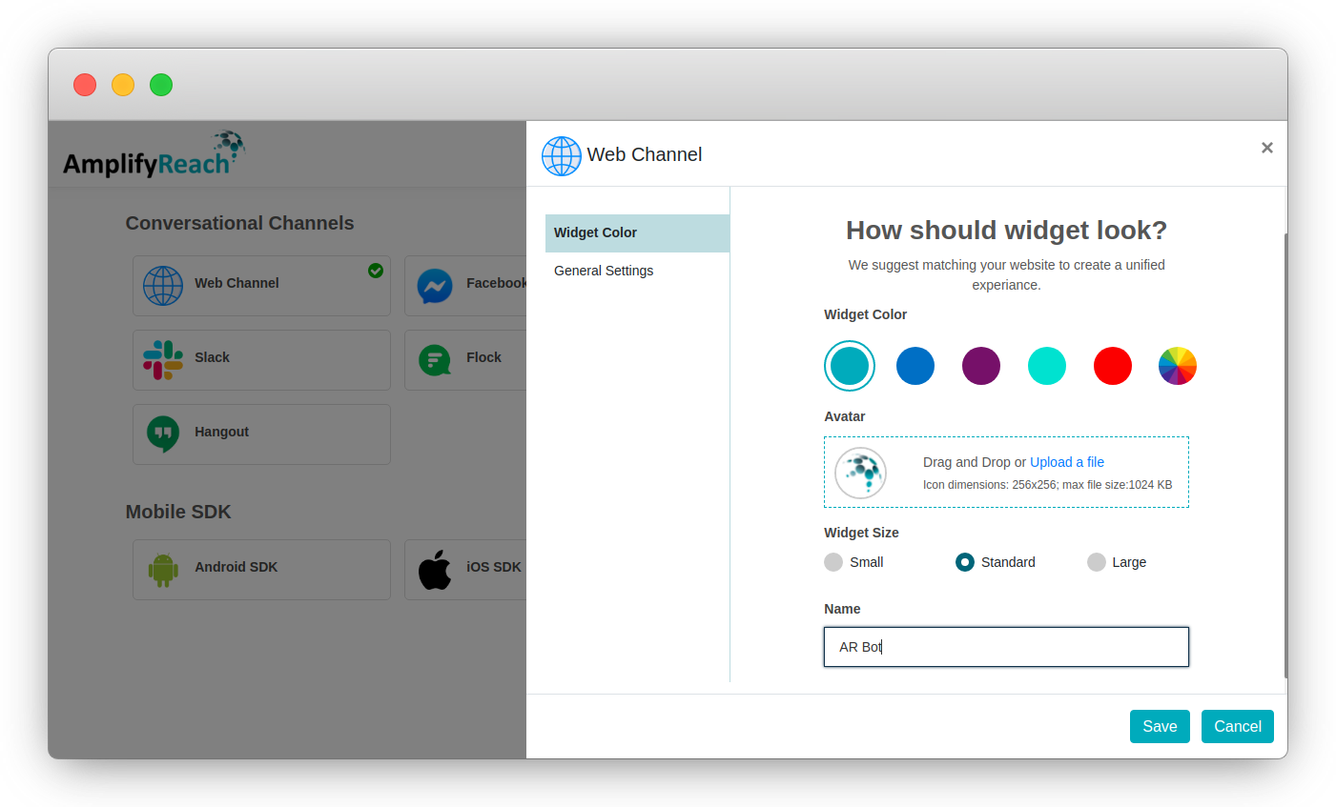Viewport: 1336px width, 807px height.
Task: Click the Hangout channel icon
Action: [x=163, y=434]
